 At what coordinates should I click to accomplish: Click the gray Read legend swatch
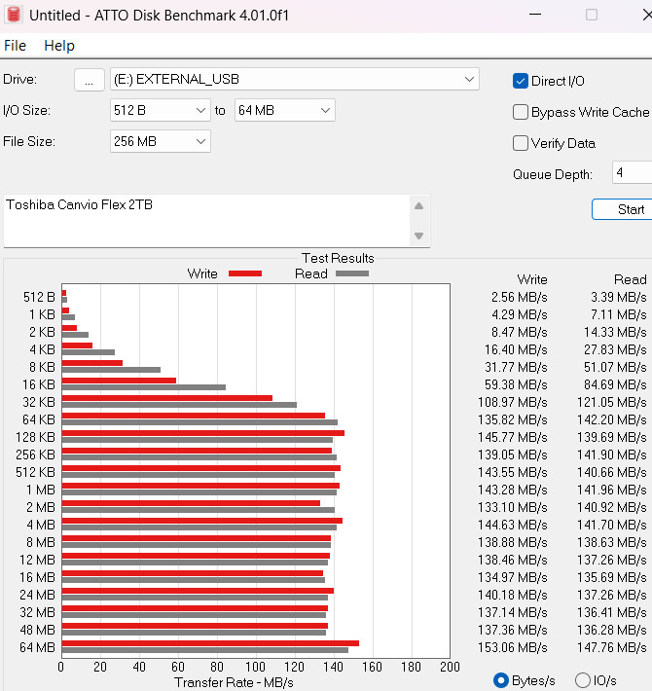coord(352,273)
